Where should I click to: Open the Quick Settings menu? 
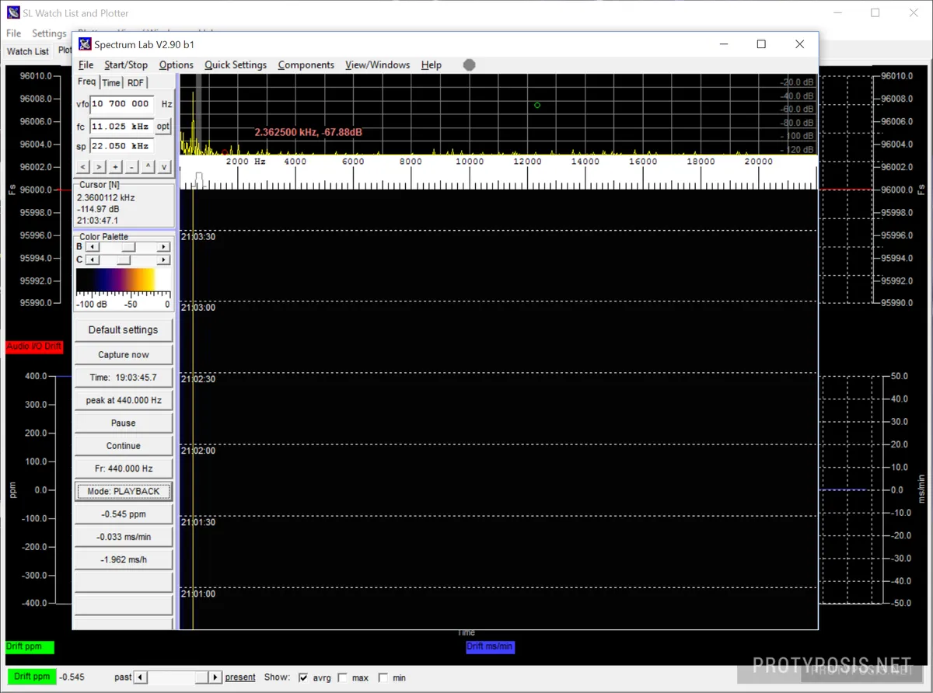click(x=235, y=65)
